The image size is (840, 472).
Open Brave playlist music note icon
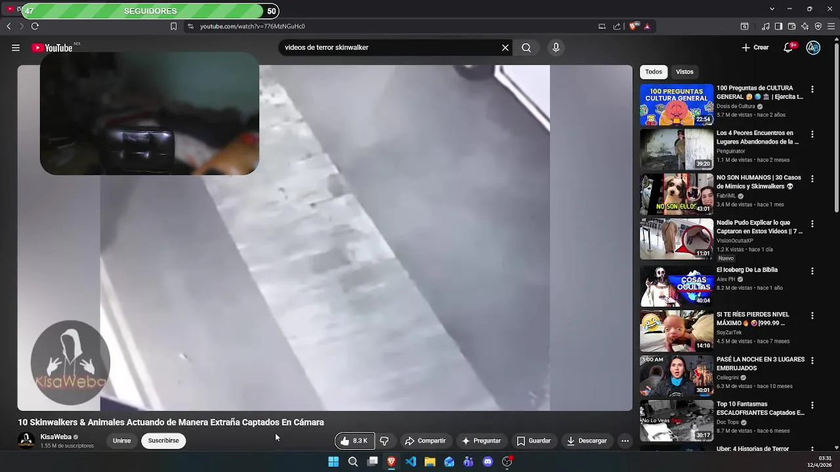click(765, 26)
